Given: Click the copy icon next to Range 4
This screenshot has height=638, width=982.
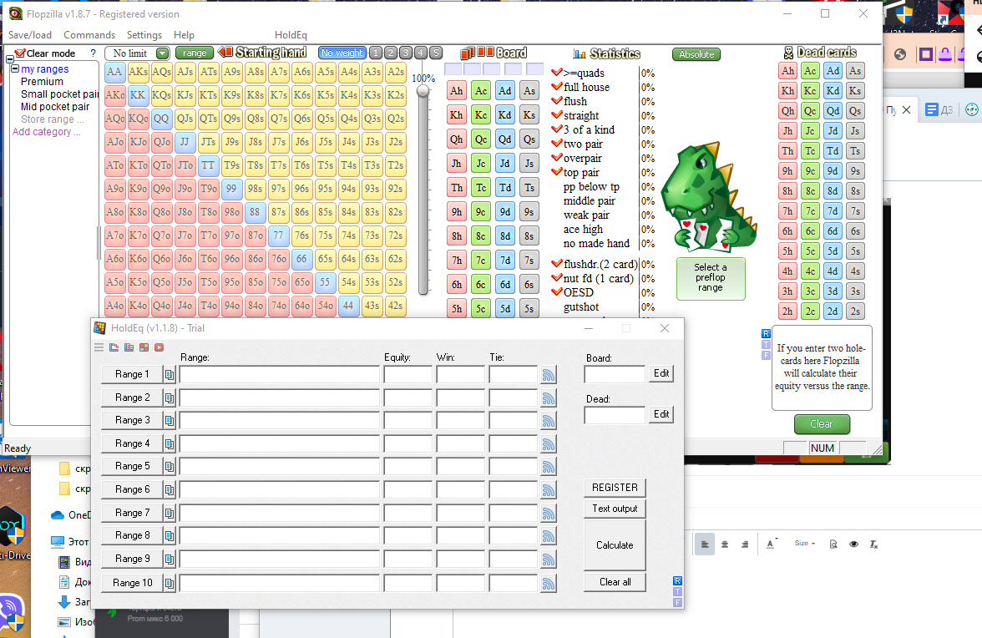Looking at the screenshot, I should tap(169, 444).
